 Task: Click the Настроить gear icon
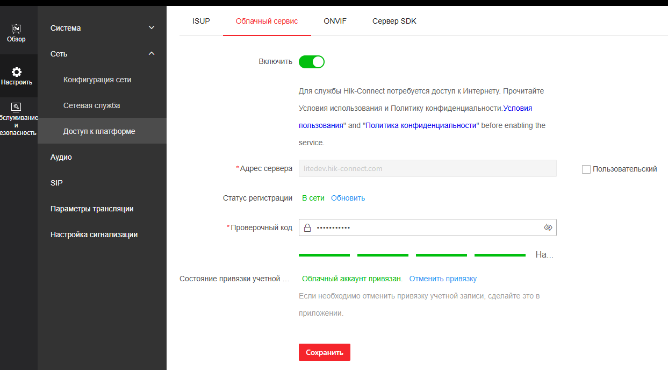coord(17,72)
